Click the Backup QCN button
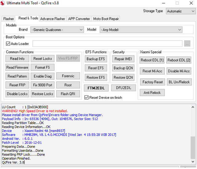197x169 pixels. 123,68
